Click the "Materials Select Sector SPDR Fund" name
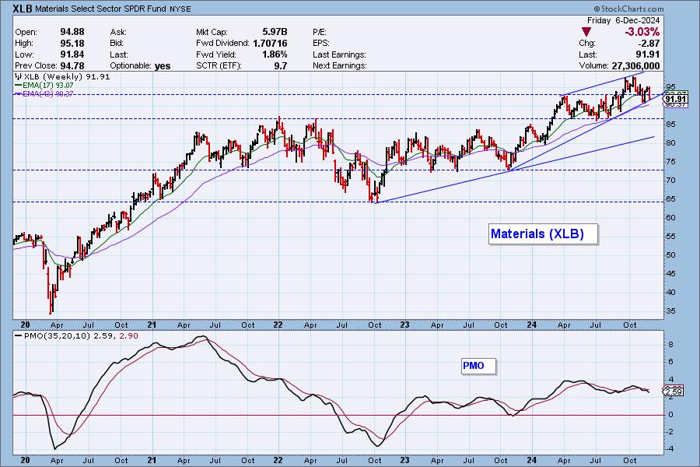The image size is (700, 467). click(101, 9)
